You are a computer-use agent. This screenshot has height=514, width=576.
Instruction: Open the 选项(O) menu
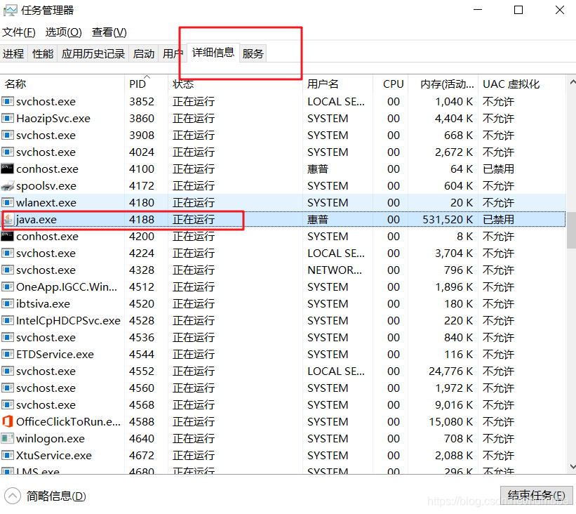click(x=64, y=32)
